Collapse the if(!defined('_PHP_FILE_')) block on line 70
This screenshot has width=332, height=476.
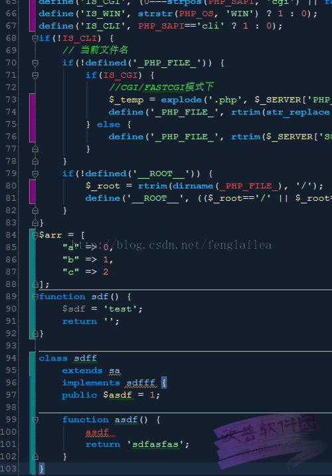[35, 63]
